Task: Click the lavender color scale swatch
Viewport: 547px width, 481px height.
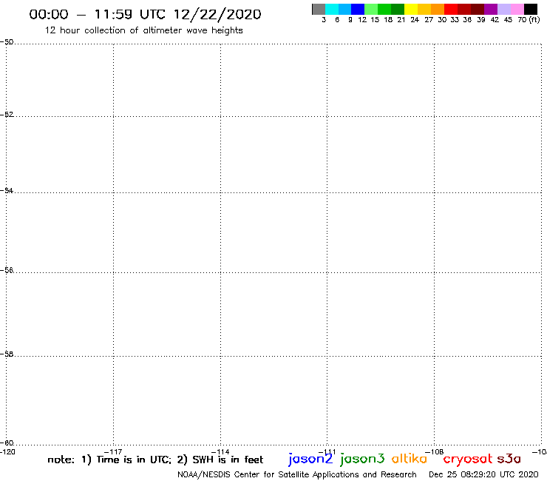Action: tap(503, 9)
